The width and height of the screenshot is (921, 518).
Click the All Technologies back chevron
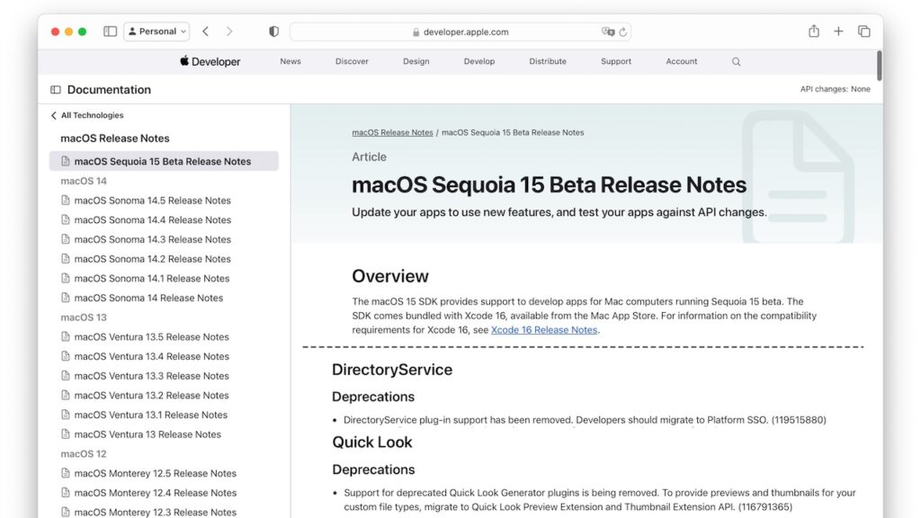tap(52, 115)
